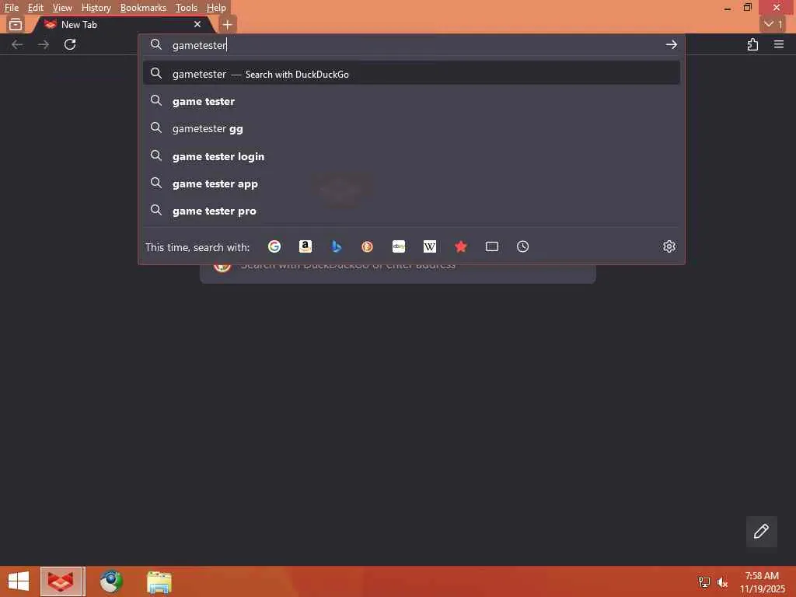Click the pencil customize page icon
Screen dimensions: 796x597
pyautogui.click(x=761, y=532)
